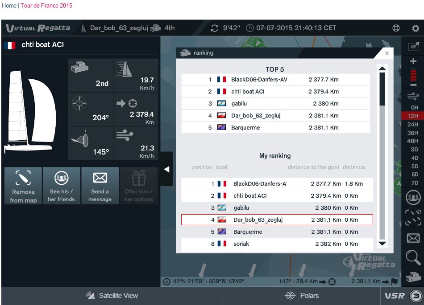Click the 2nd ranking podium tile
The height and width of the screenshot is (305, 424).
point(91,75)
